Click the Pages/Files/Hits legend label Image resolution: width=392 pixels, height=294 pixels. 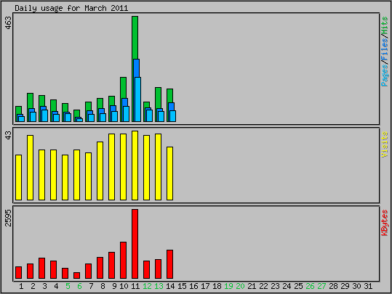tap(385, 51)
